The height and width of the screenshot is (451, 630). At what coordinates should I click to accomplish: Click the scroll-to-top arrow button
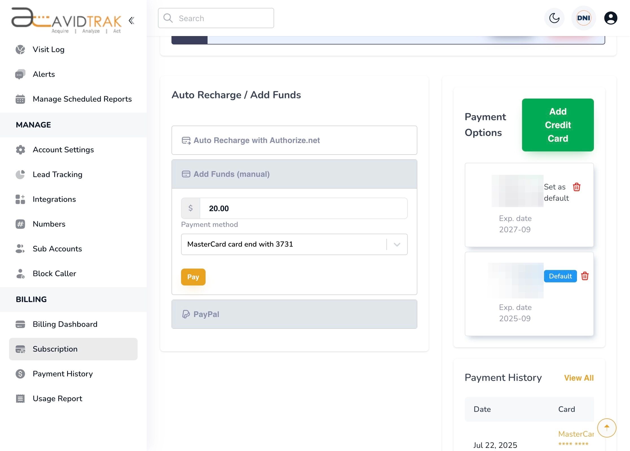tap(607, 428)
